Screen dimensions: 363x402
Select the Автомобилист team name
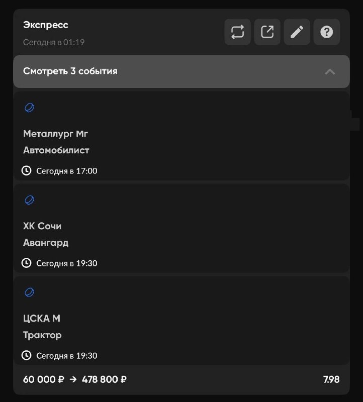56,150
